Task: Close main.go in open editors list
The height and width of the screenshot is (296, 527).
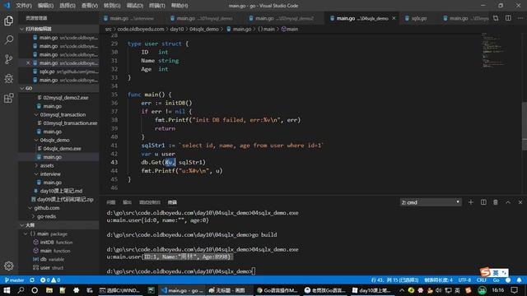Action: coord(28,63)
